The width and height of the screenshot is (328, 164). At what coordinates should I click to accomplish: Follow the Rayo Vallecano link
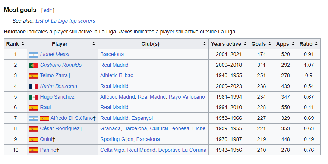(x=187, y=97)
